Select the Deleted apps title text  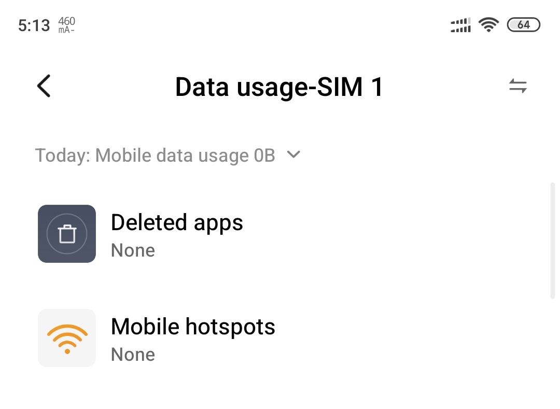click(177, 223)
